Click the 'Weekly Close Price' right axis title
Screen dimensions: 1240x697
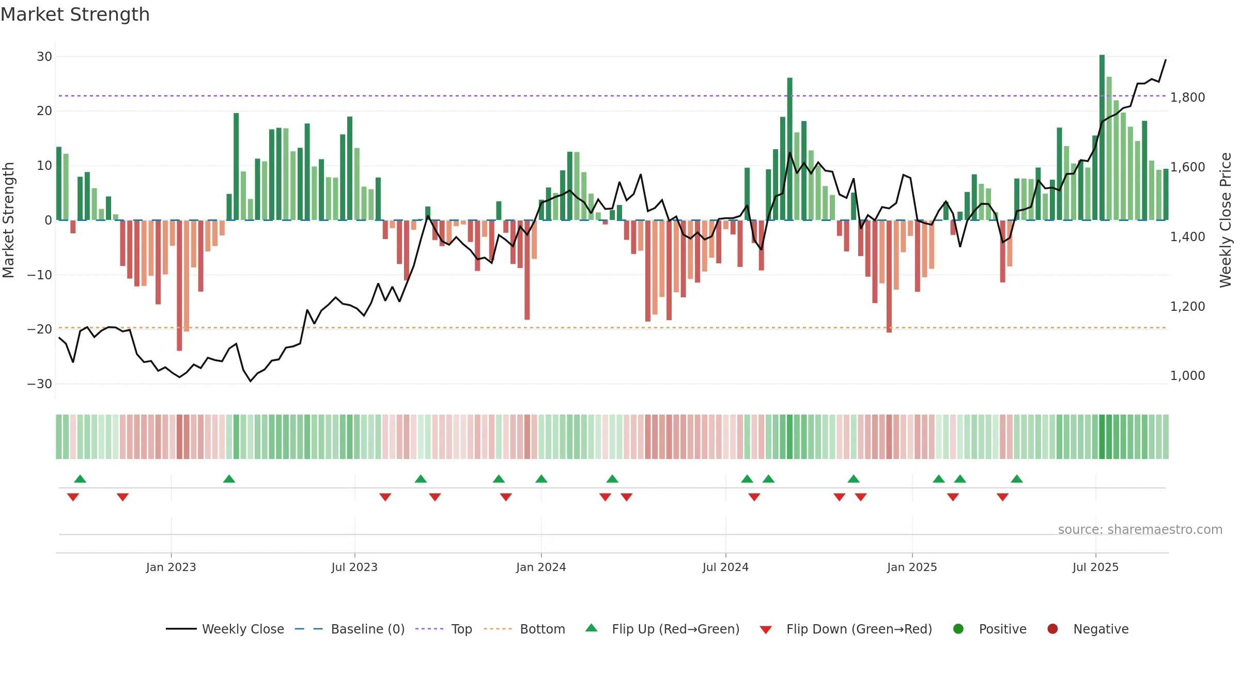pos(1226,220)
